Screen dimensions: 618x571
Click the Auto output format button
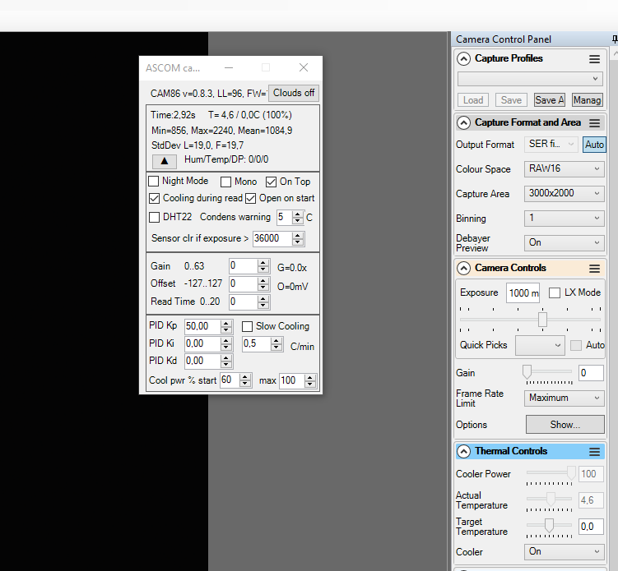[x=594, y=145]
